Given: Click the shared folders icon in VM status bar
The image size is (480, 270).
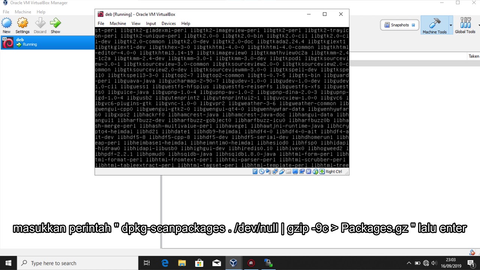Looking at the screenshot, I should (x=288, y=171).
